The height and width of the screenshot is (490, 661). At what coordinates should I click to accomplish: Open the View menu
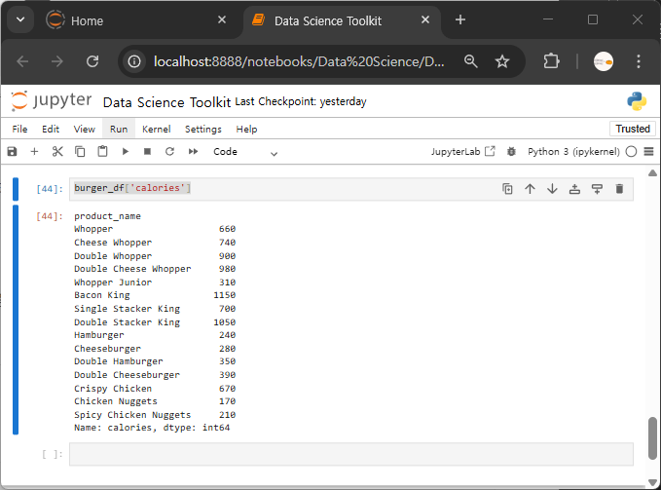[x=85, y=129]
